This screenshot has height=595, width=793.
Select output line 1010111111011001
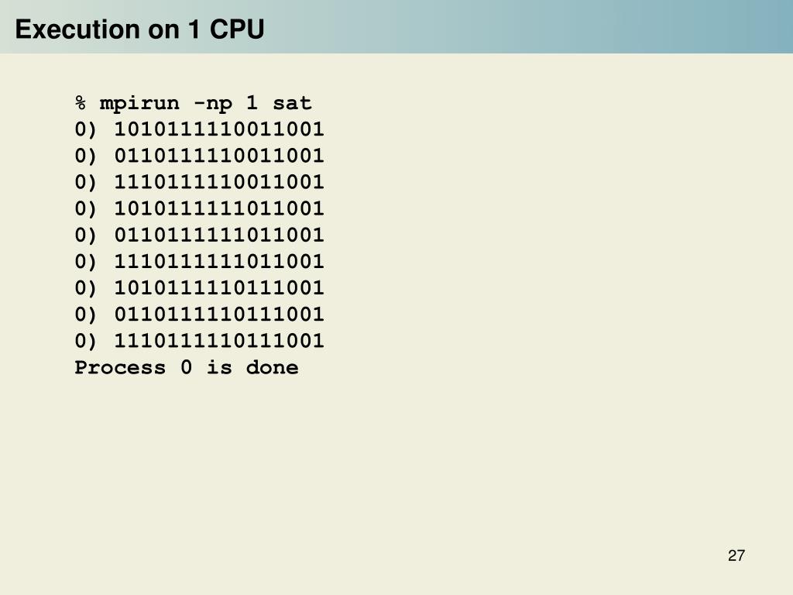199,208
